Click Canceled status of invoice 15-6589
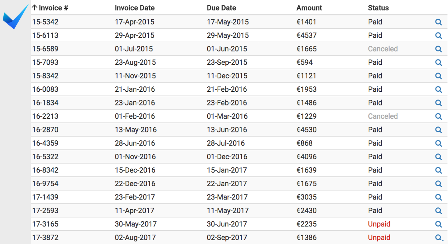 [383, 49]
